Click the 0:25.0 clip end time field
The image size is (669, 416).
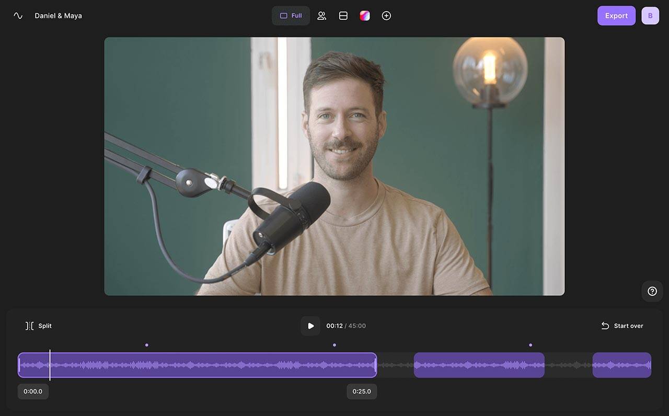(x=362, y=391)
